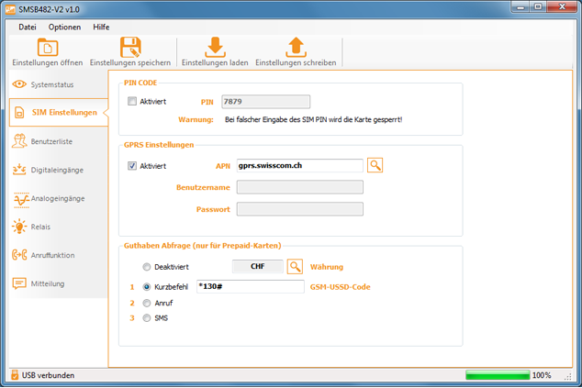Click the Einstellungen speichern disk icon

(x=130, y=48)
